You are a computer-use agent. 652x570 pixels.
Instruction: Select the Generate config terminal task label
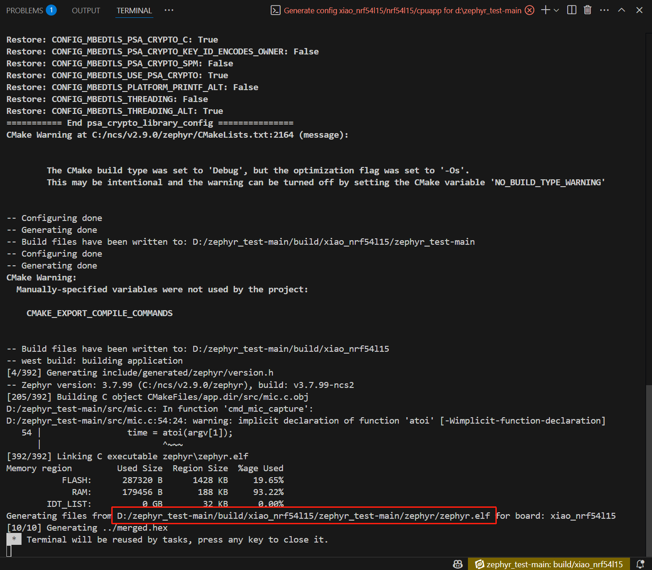pos(402,11)
